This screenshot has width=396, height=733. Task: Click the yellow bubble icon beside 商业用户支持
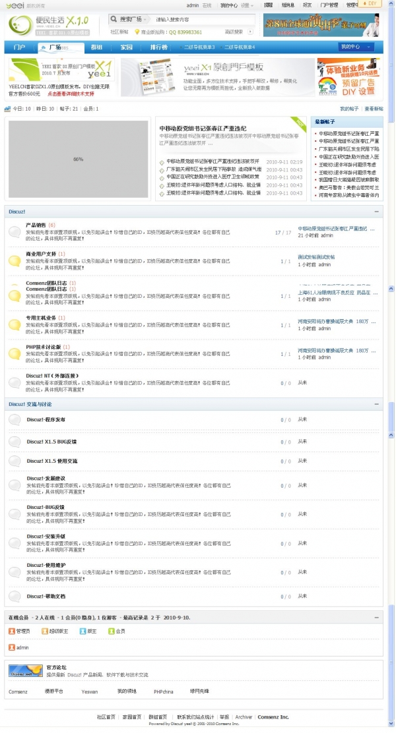click(x=15, y=261)
